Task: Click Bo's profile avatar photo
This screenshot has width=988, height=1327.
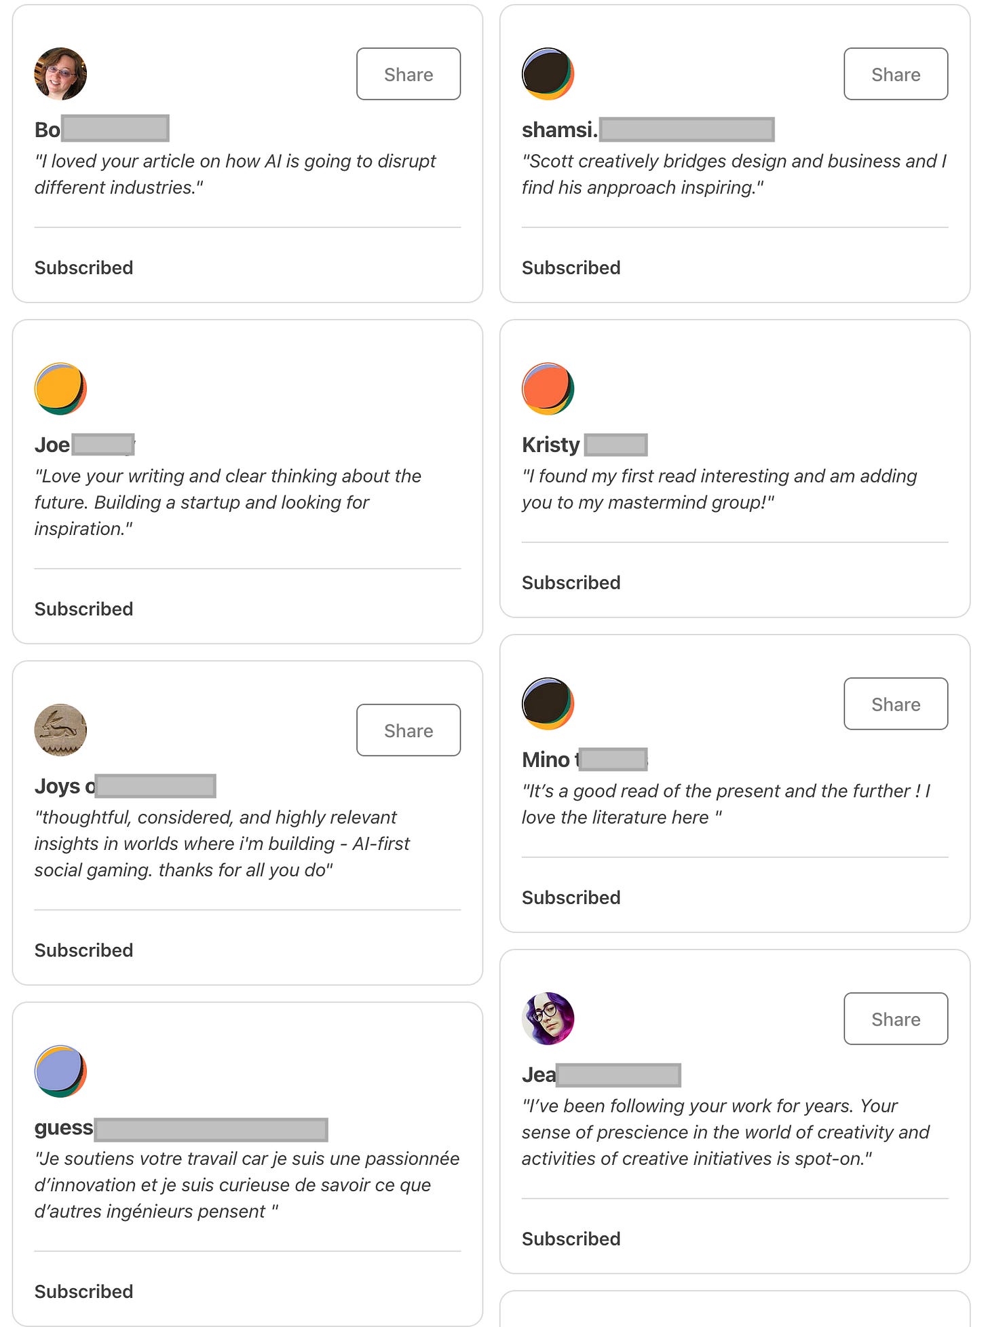Action: (60, 74)
